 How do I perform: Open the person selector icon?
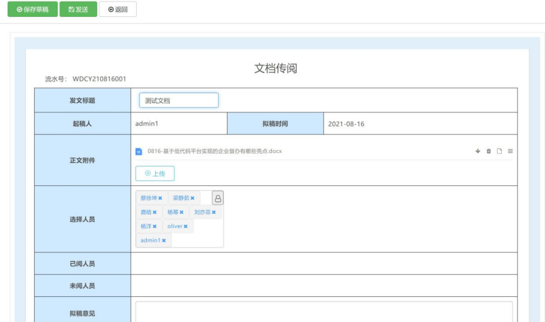(x=218, y=198)
